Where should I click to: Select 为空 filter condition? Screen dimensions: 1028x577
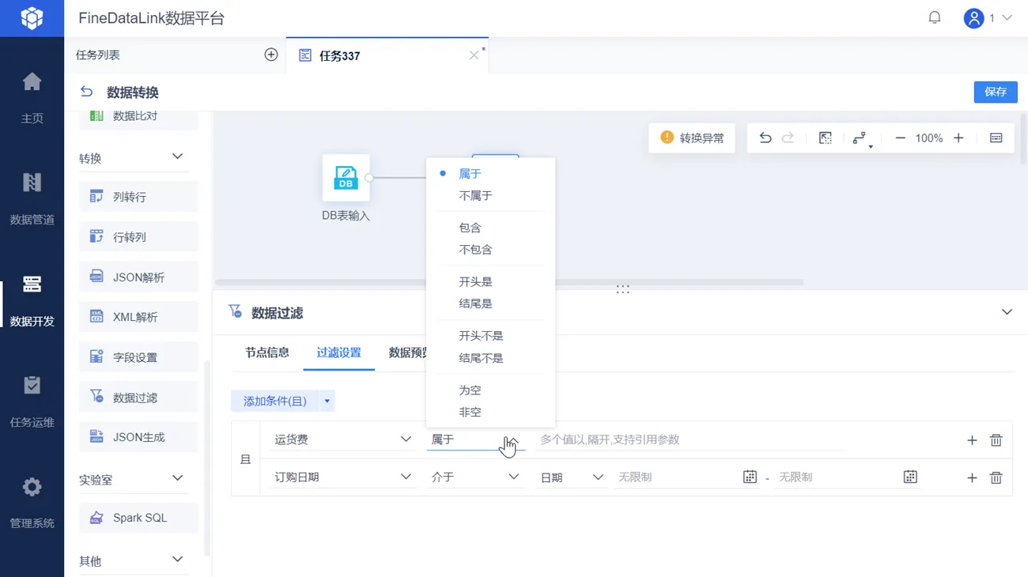click(470, 390)
